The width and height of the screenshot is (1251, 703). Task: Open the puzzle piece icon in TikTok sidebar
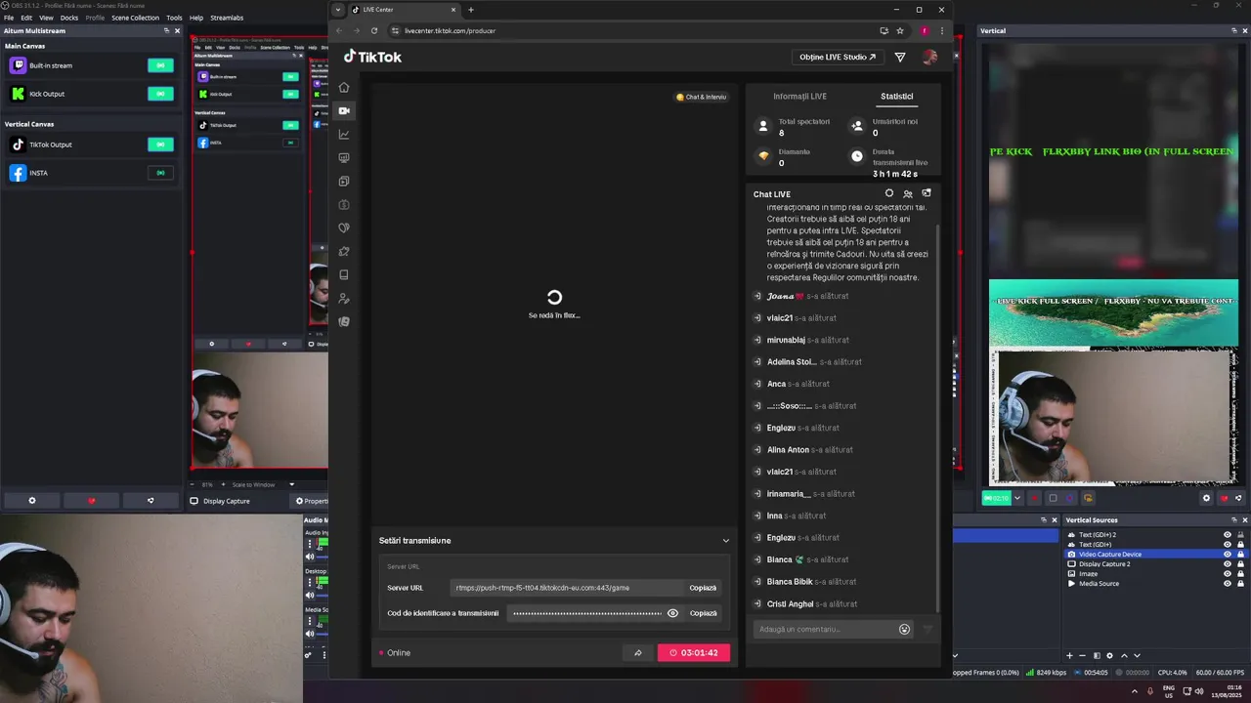coord(344,252)
